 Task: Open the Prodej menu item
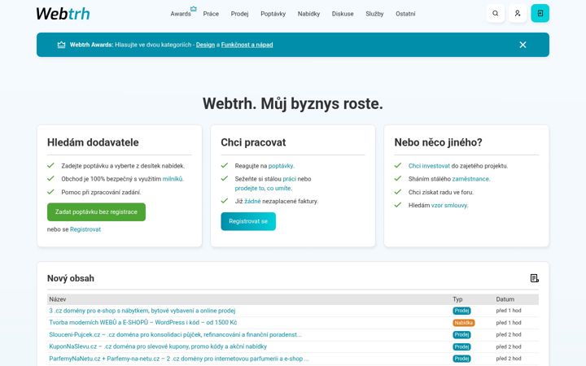(x=239, y=14)
